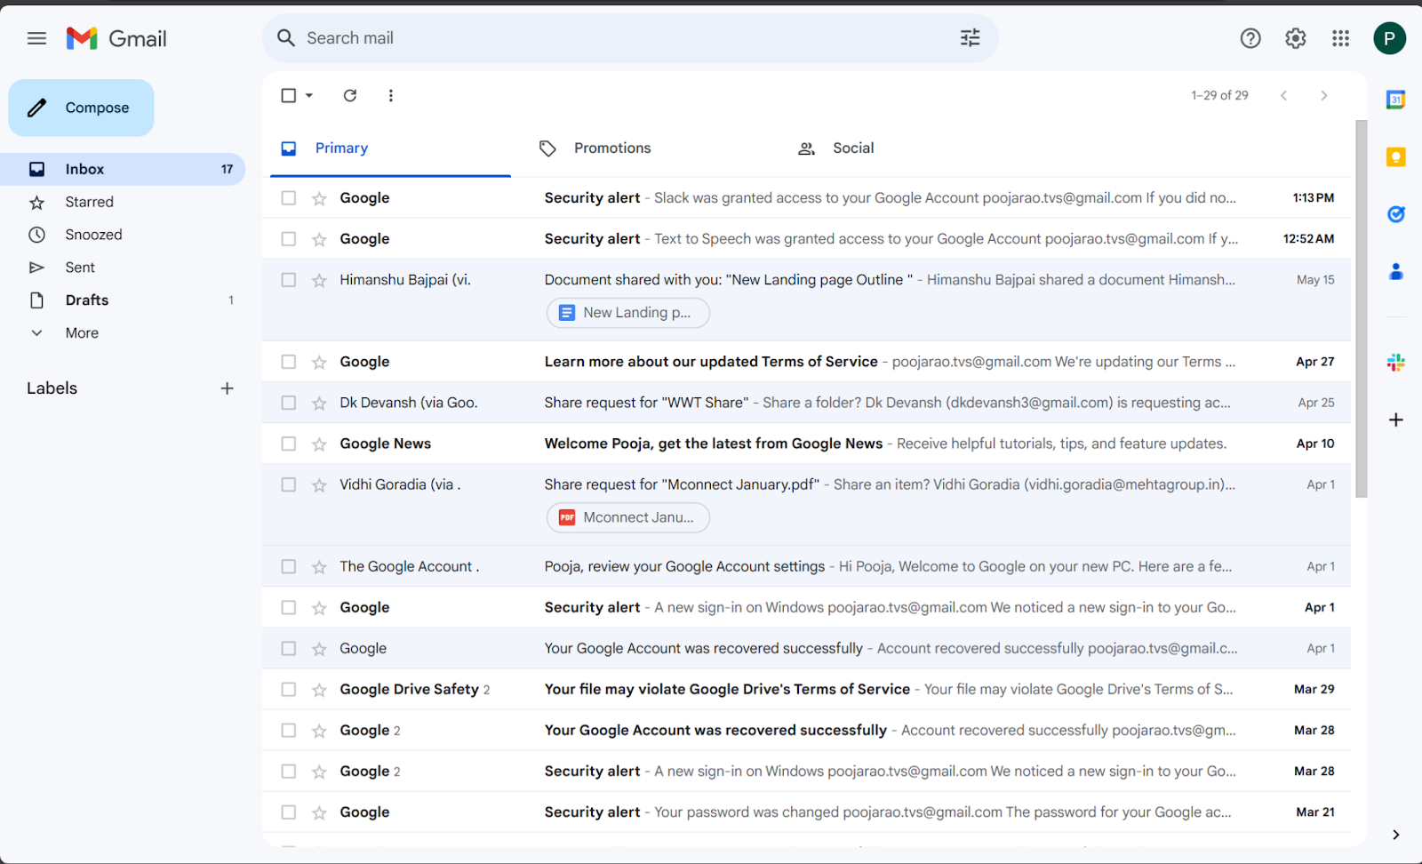Open the Mar 29 Drive Terms violation email
The height and width of the screenshot is (864, 1422).
(806, 690)
